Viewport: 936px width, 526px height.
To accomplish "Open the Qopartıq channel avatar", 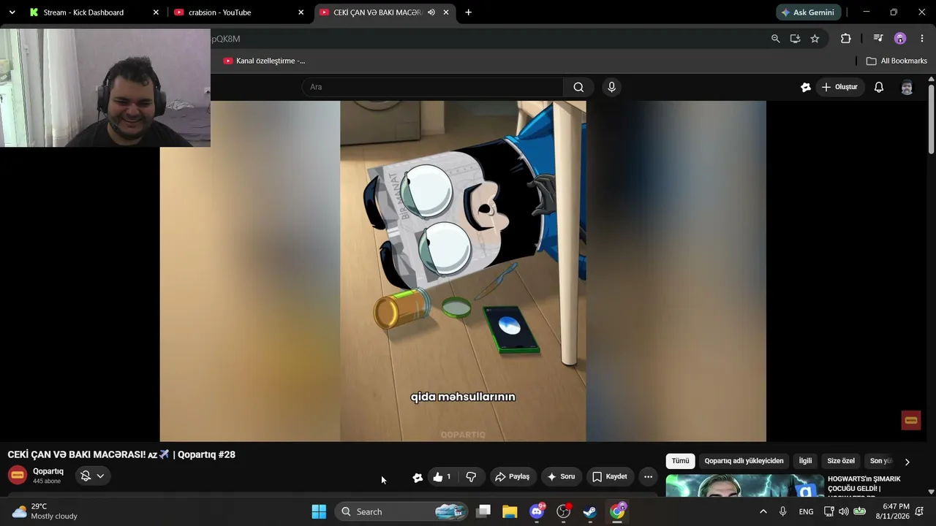I will [x=18, y=476].
